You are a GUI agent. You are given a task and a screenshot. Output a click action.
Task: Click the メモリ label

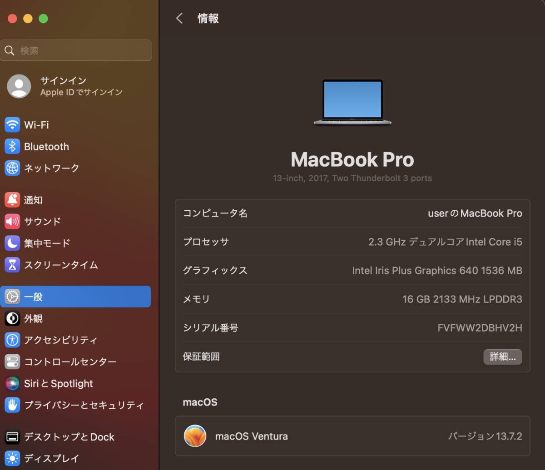tap(196, 299)
